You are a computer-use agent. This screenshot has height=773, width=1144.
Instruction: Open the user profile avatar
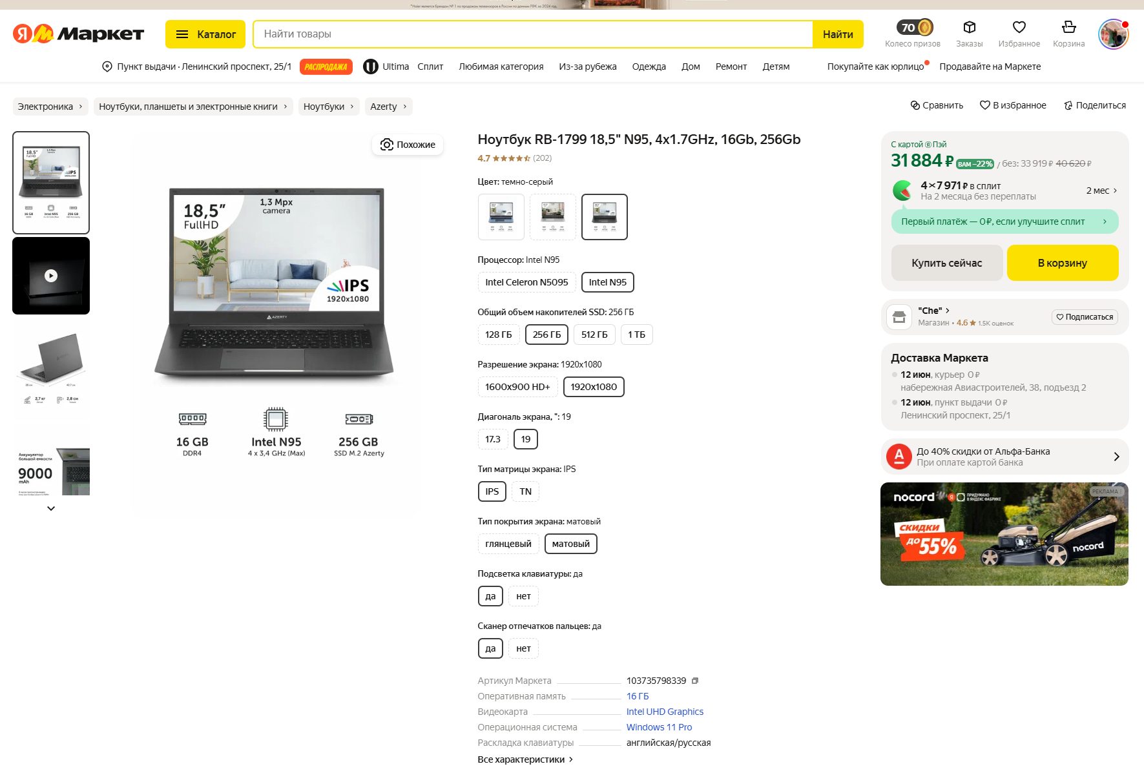tap(1113, 34)
